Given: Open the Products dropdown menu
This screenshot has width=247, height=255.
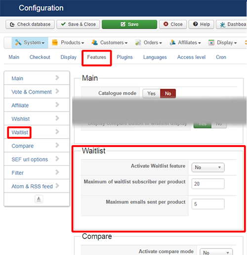Looking at the screenshot, I should click(x=68, y=43).
